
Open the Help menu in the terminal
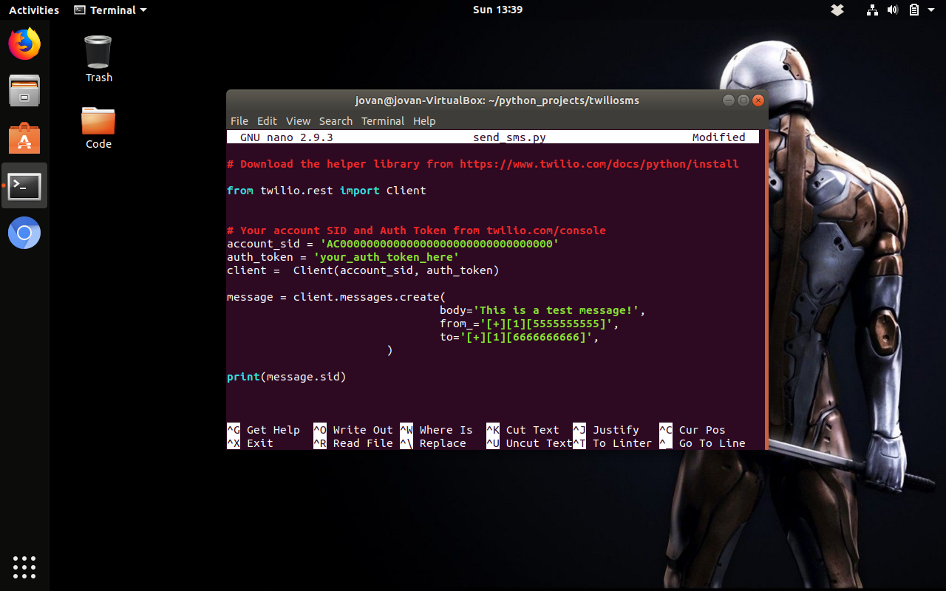point(424,121)
